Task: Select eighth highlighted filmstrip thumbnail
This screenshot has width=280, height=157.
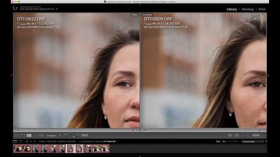Action: (x=79, y=149)
